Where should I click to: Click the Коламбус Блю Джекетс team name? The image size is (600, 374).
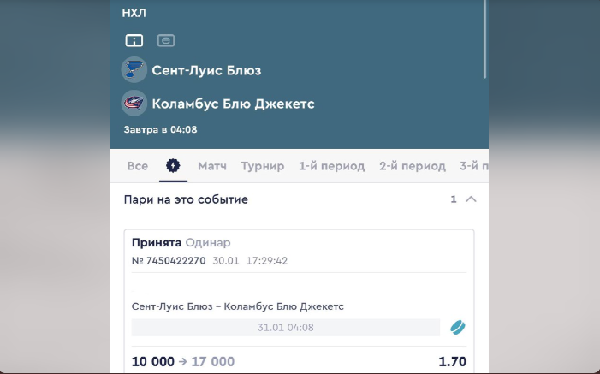pos(233,104)
